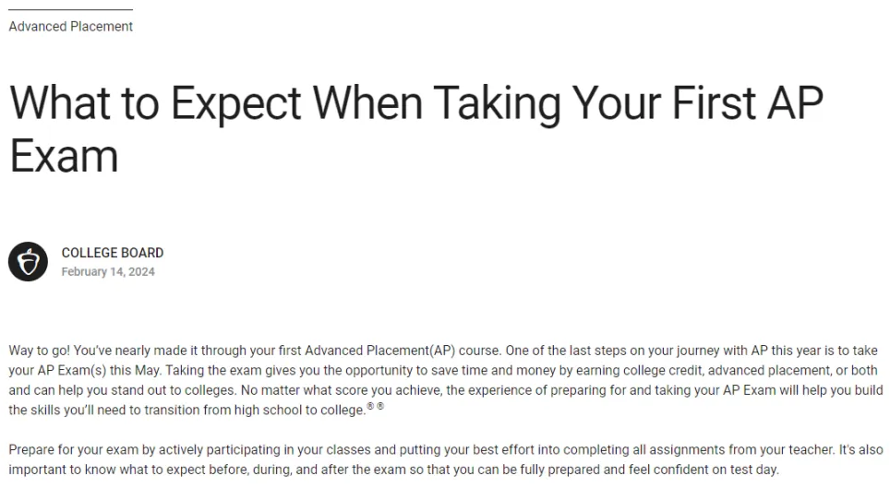
Task: Click the phrase "college credit" in the paragraph
Action: pos(662,371)
